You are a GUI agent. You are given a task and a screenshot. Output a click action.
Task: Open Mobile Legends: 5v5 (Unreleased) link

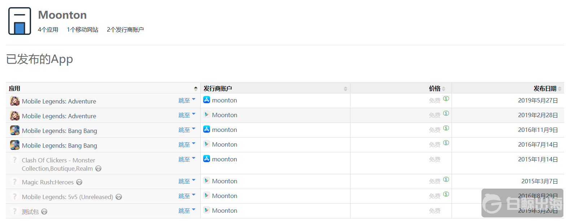(67, 197)
